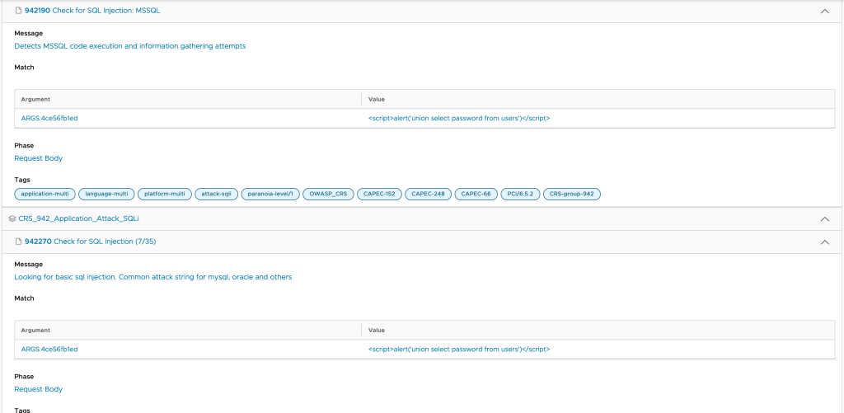
Task: Click the CAPEC-66 tag pill
Action: (476, 194)
